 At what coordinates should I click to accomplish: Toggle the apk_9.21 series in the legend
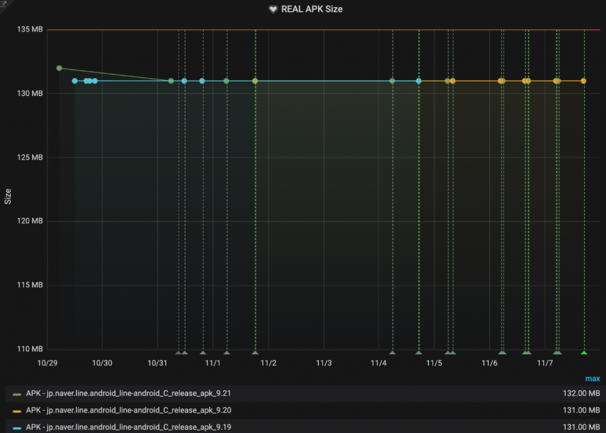[x=128, y=393]
